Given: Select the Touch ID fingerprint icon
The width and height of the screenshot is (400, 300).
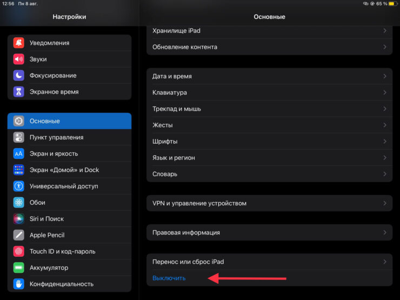Looking at the screenshot, I should click(x=19, y=251).
